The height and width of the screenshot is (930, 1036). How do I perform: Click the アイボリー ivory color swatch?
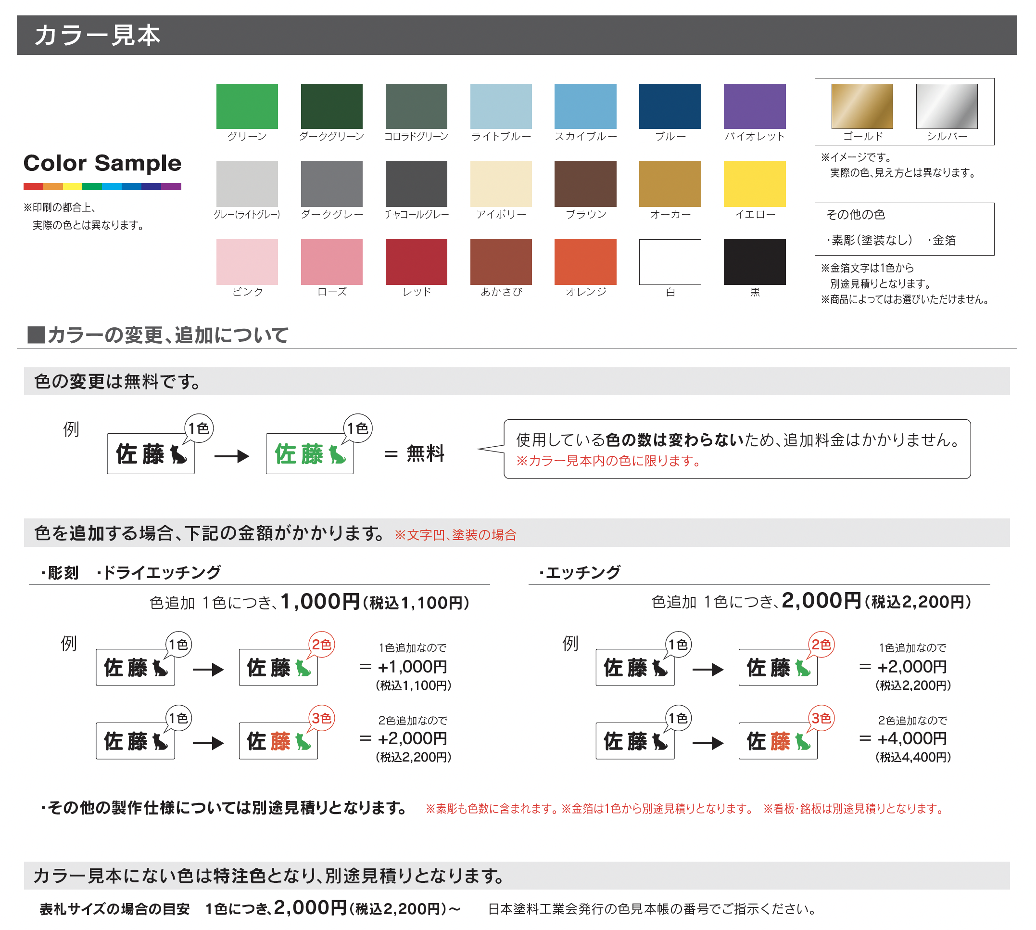pyautogui.click(x=501, y=184)
